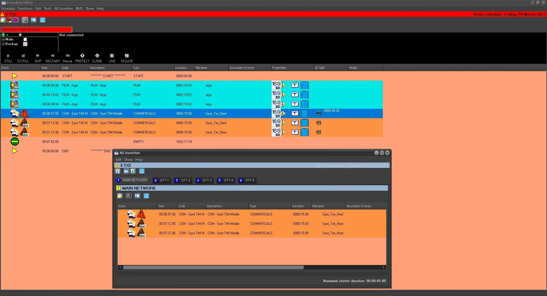Click the Duration column header in main schedule
The width and height of the screenshot is (547, 296).
181,68
